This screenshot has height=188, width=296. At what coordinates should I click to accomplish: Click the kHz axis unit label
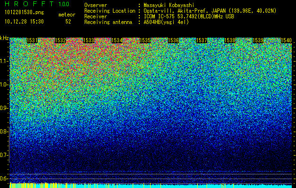pos(4,38)
